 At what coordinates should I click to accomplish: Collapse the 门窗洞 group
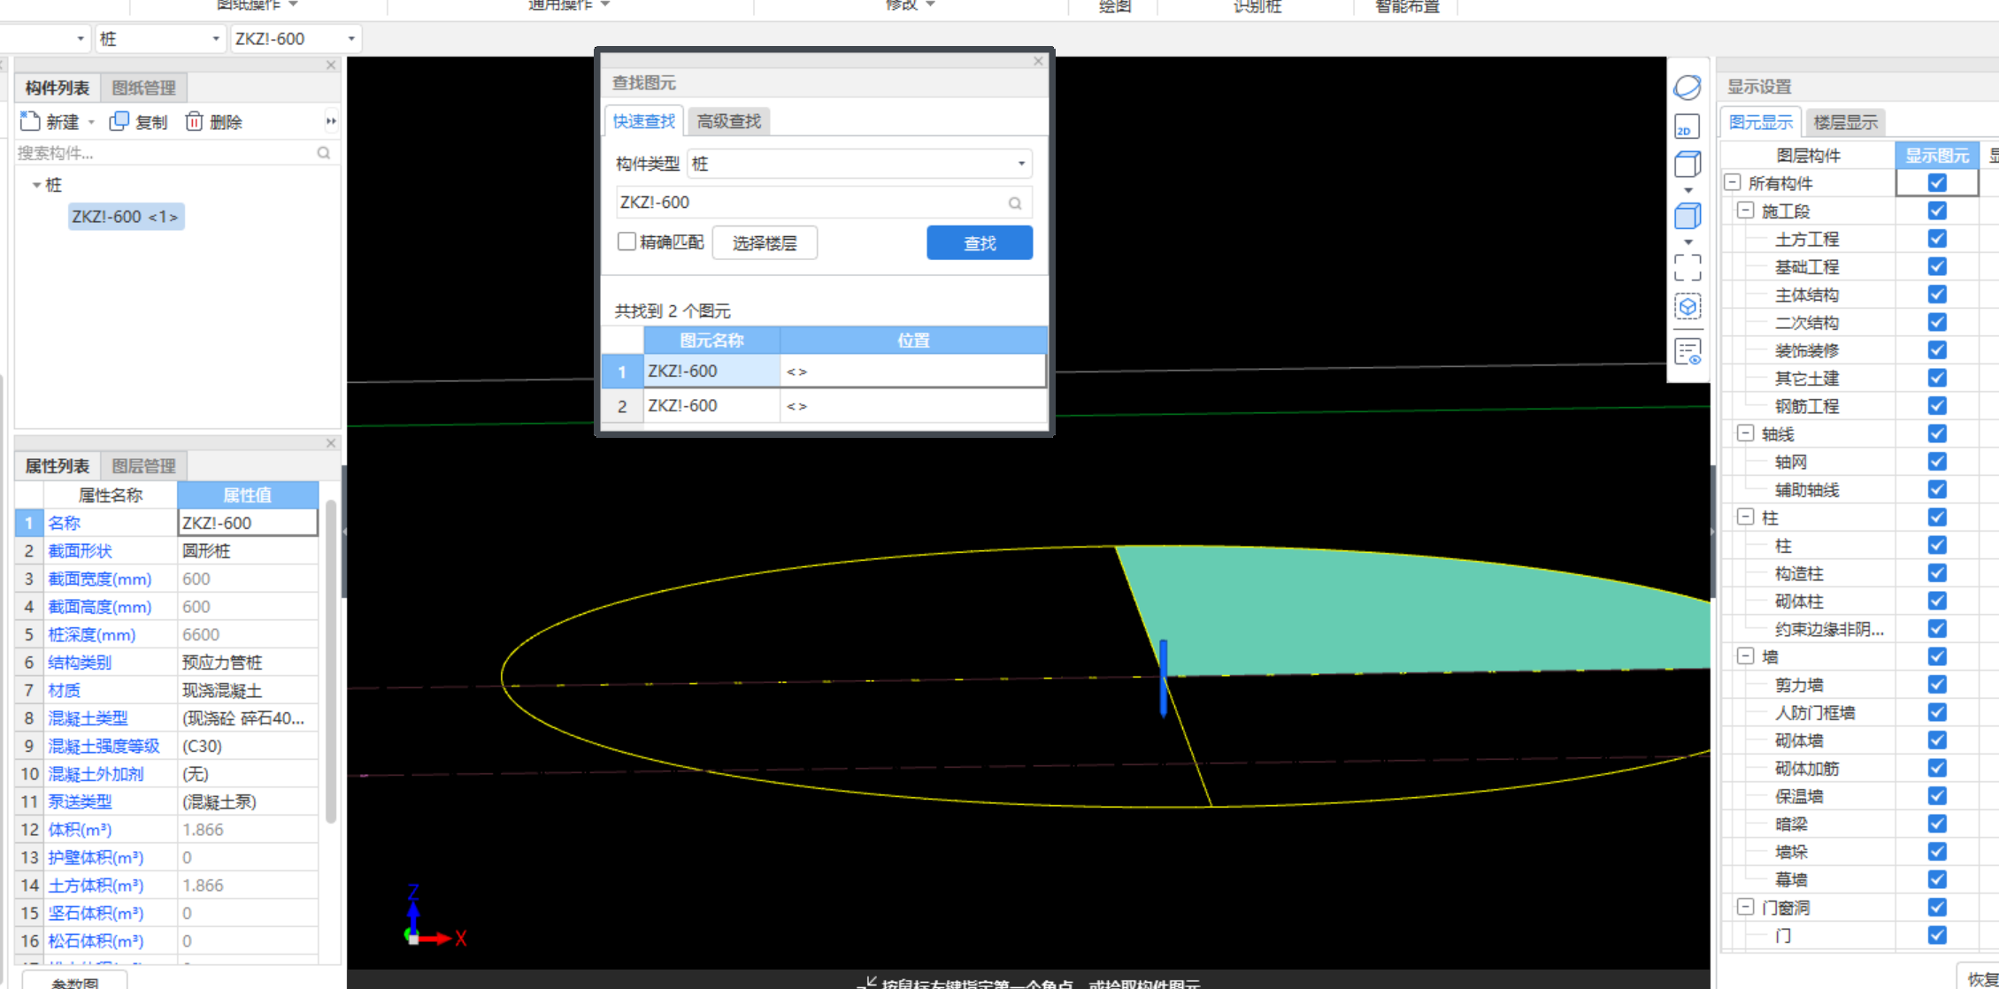pyautogui.click(x=1745, y=907)
